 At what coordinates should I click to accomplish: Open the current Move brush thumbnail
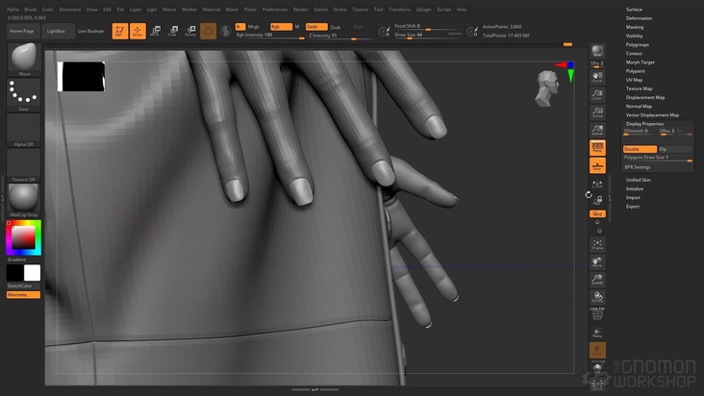[24, 60]
